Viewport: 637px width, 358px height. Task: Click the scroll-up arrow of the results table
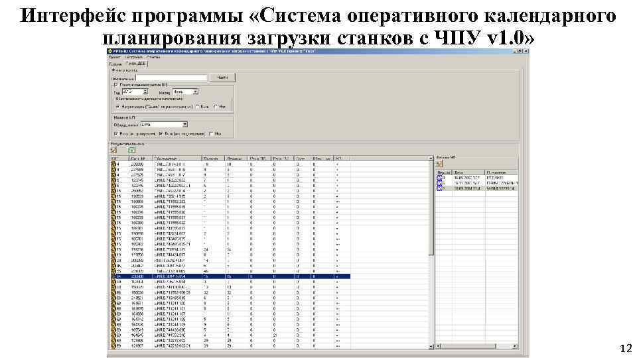click(431, 158)
